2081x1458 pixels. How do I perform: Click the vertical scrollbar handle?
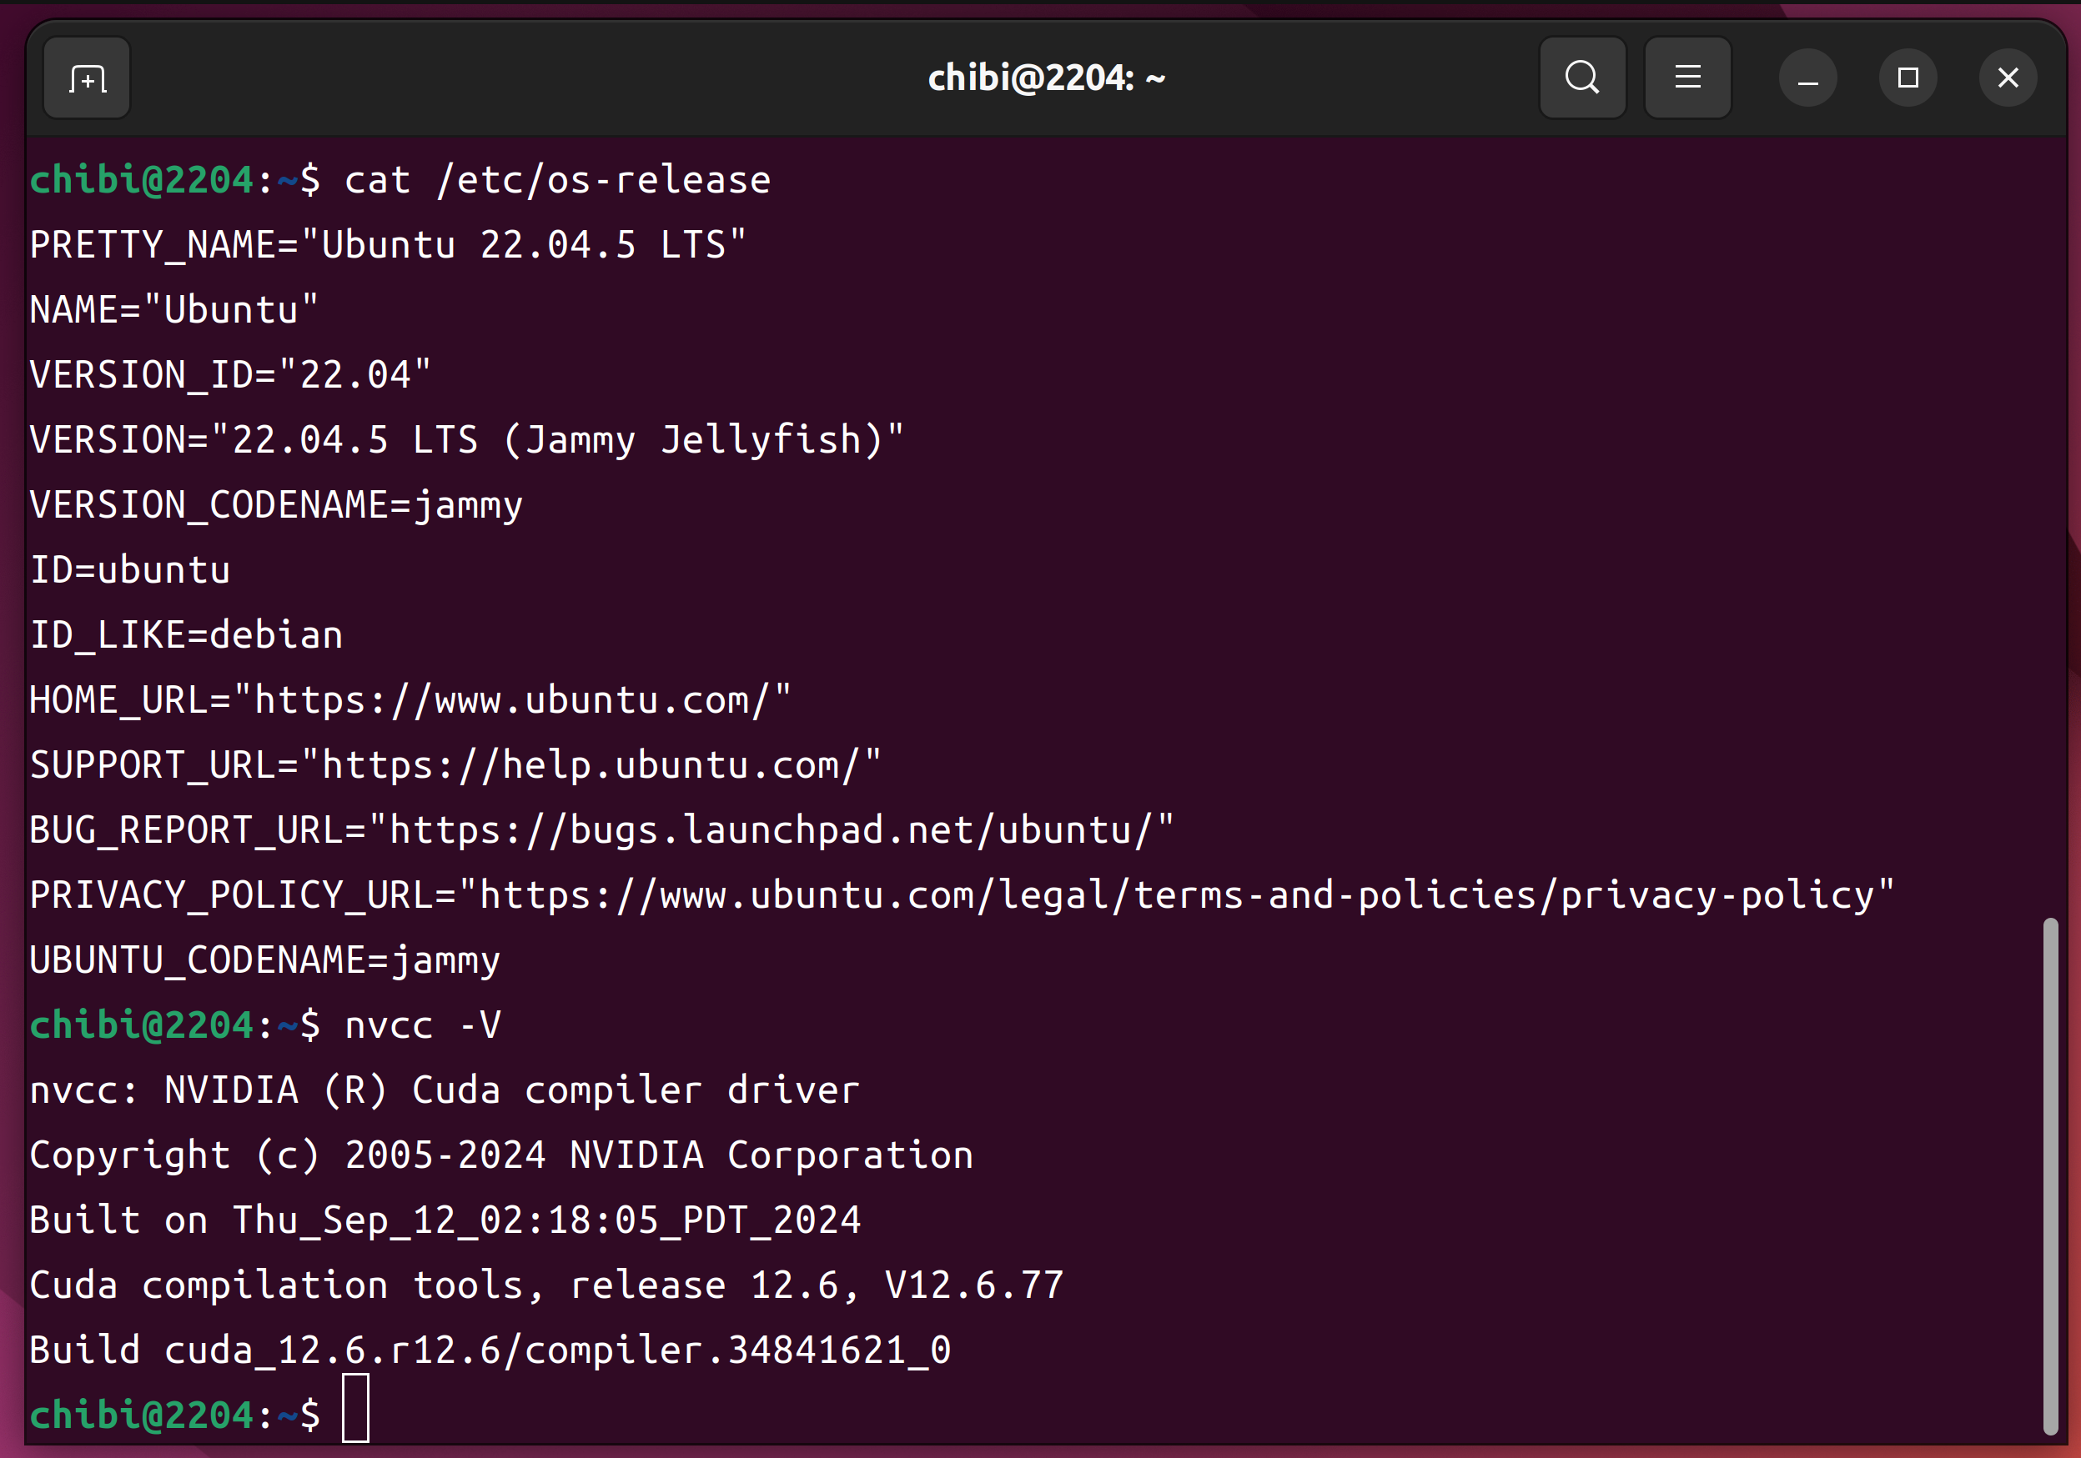pos(2050,1175)
